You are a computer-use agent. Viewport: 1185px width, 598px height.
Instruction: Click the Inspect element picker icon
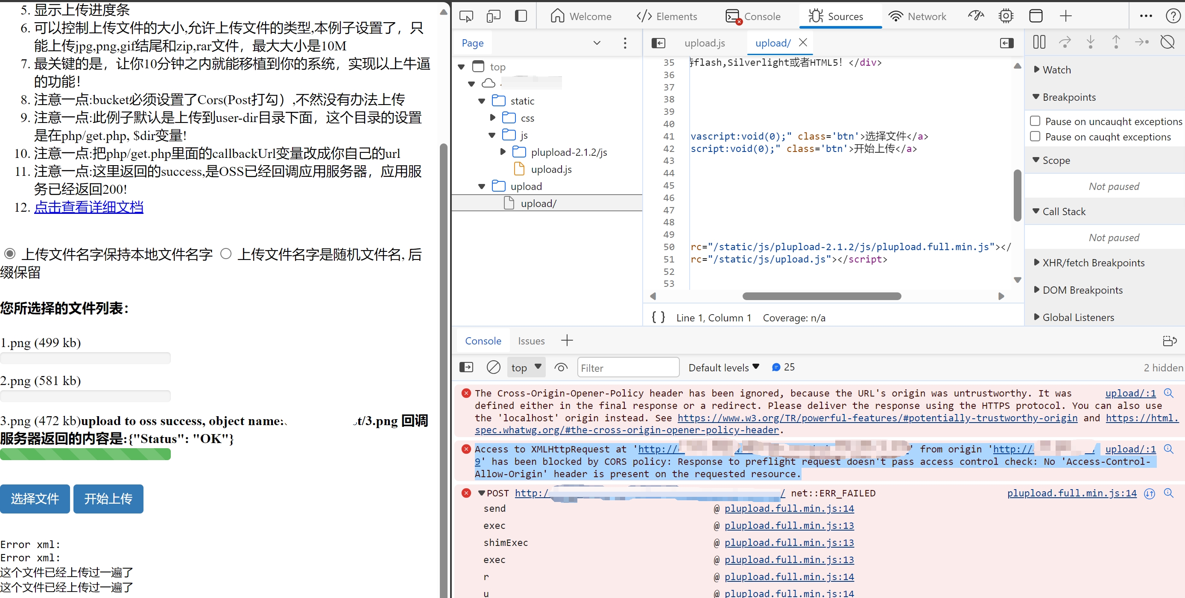[x=466, y=15]
